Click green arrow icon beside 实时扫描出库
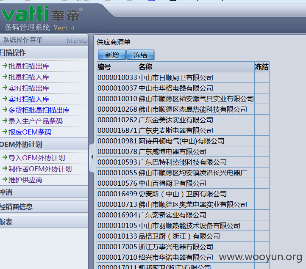This screenshot has width=306, height=269. coord(5,88)
